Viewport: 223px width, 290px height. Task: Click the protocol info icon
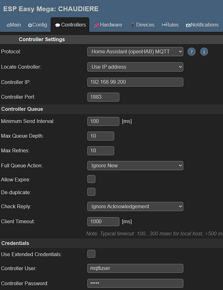[x=204, y=52]
